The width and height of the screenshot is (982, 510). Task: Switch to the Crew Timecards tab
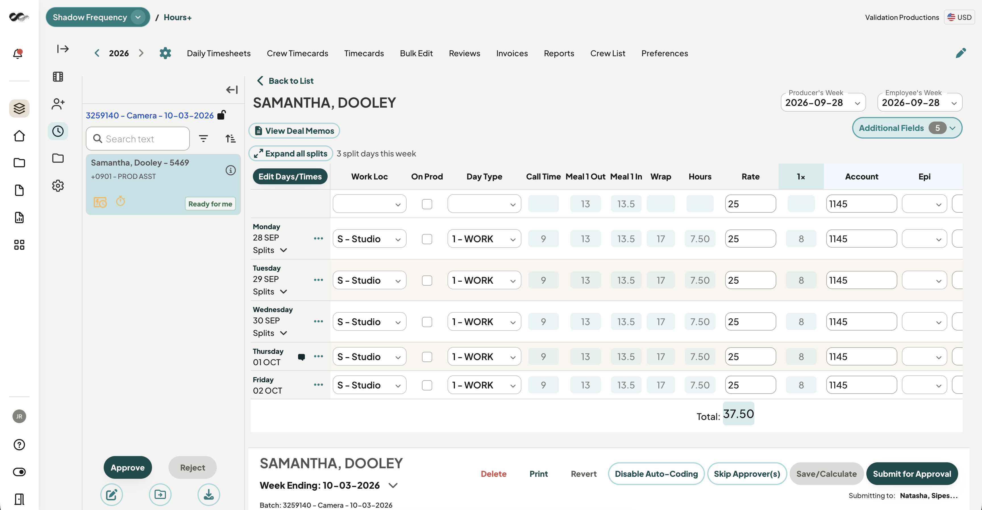click(297, 53)
